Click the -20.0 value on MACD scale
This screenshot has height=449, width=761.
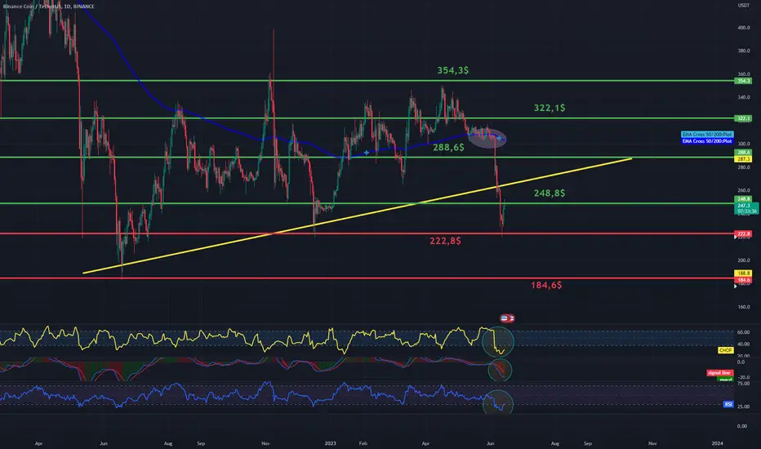(744, 377)
